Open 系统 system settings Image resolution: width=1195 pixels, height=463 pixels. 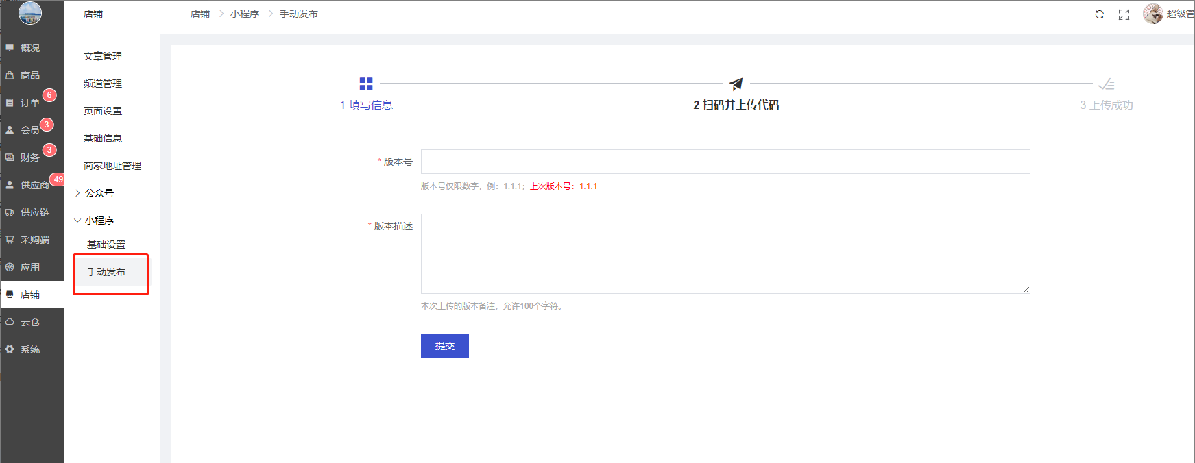pyautogui.click(x=30, y=349)
